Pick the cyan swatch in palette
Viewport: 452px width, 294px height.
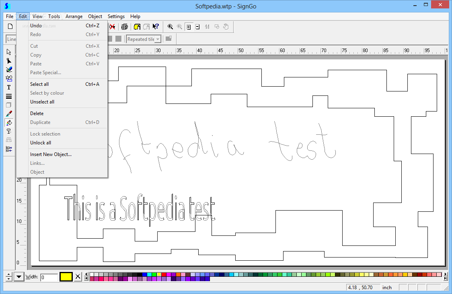149,274
